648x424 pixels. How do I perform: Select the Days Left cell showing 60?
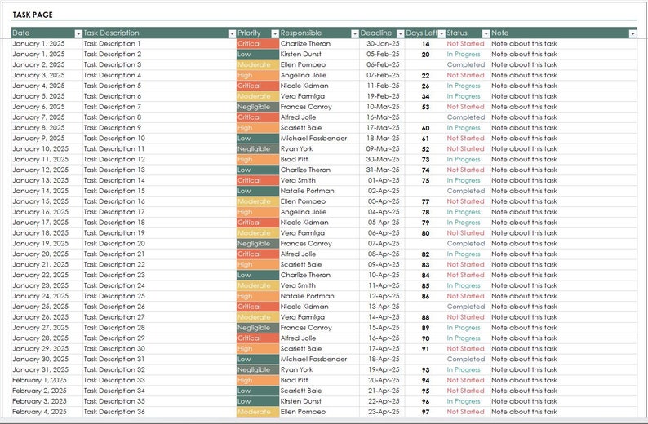point(425,128)
